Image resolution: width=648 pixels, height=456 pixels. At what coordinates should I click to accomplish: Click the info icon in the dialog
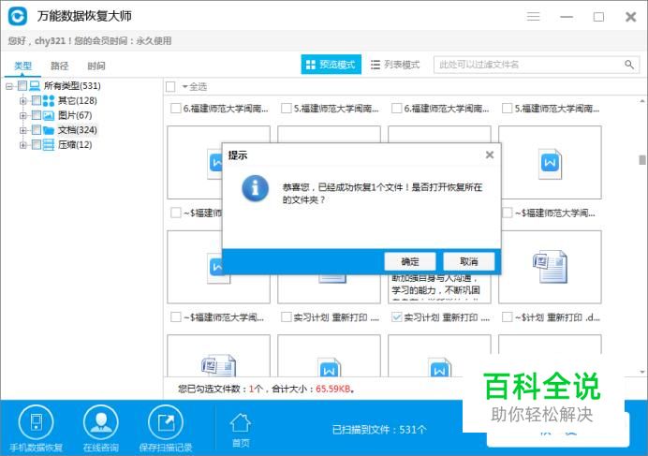coord(255,188)
